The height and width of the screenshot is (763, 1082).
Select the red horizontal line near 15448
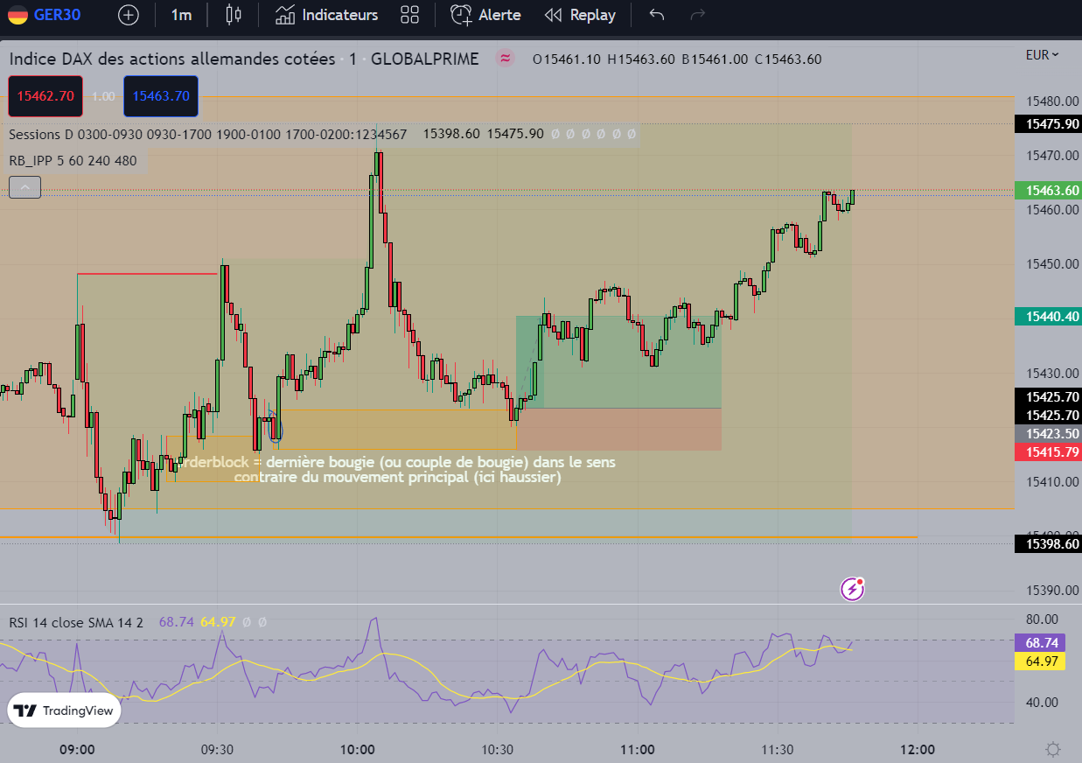pyautogui.click(x=147, y=274)
